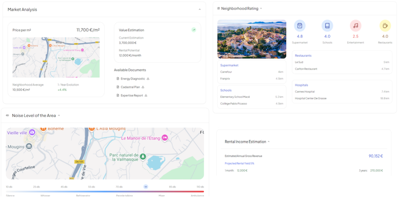Click the Cannes Hospital row
Viewport: 399px width, 198px height.
[342, 92]
